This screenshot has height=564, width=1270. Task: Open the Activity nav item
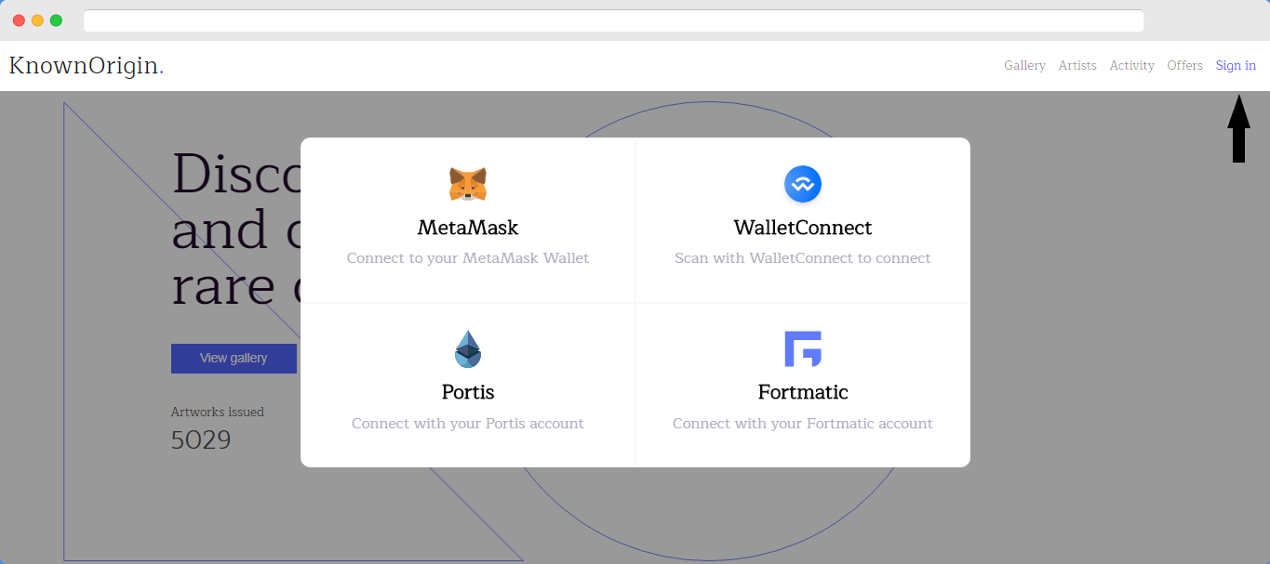point(1131,66)
